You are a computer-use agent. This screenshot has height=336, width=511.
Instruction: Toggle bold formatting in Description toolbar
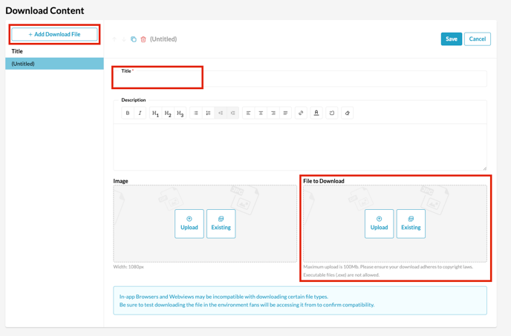128,113
